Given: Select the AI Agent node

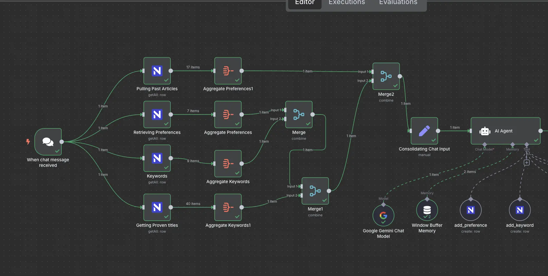Looking at the screenshot, I should click(x=506, y=131).
